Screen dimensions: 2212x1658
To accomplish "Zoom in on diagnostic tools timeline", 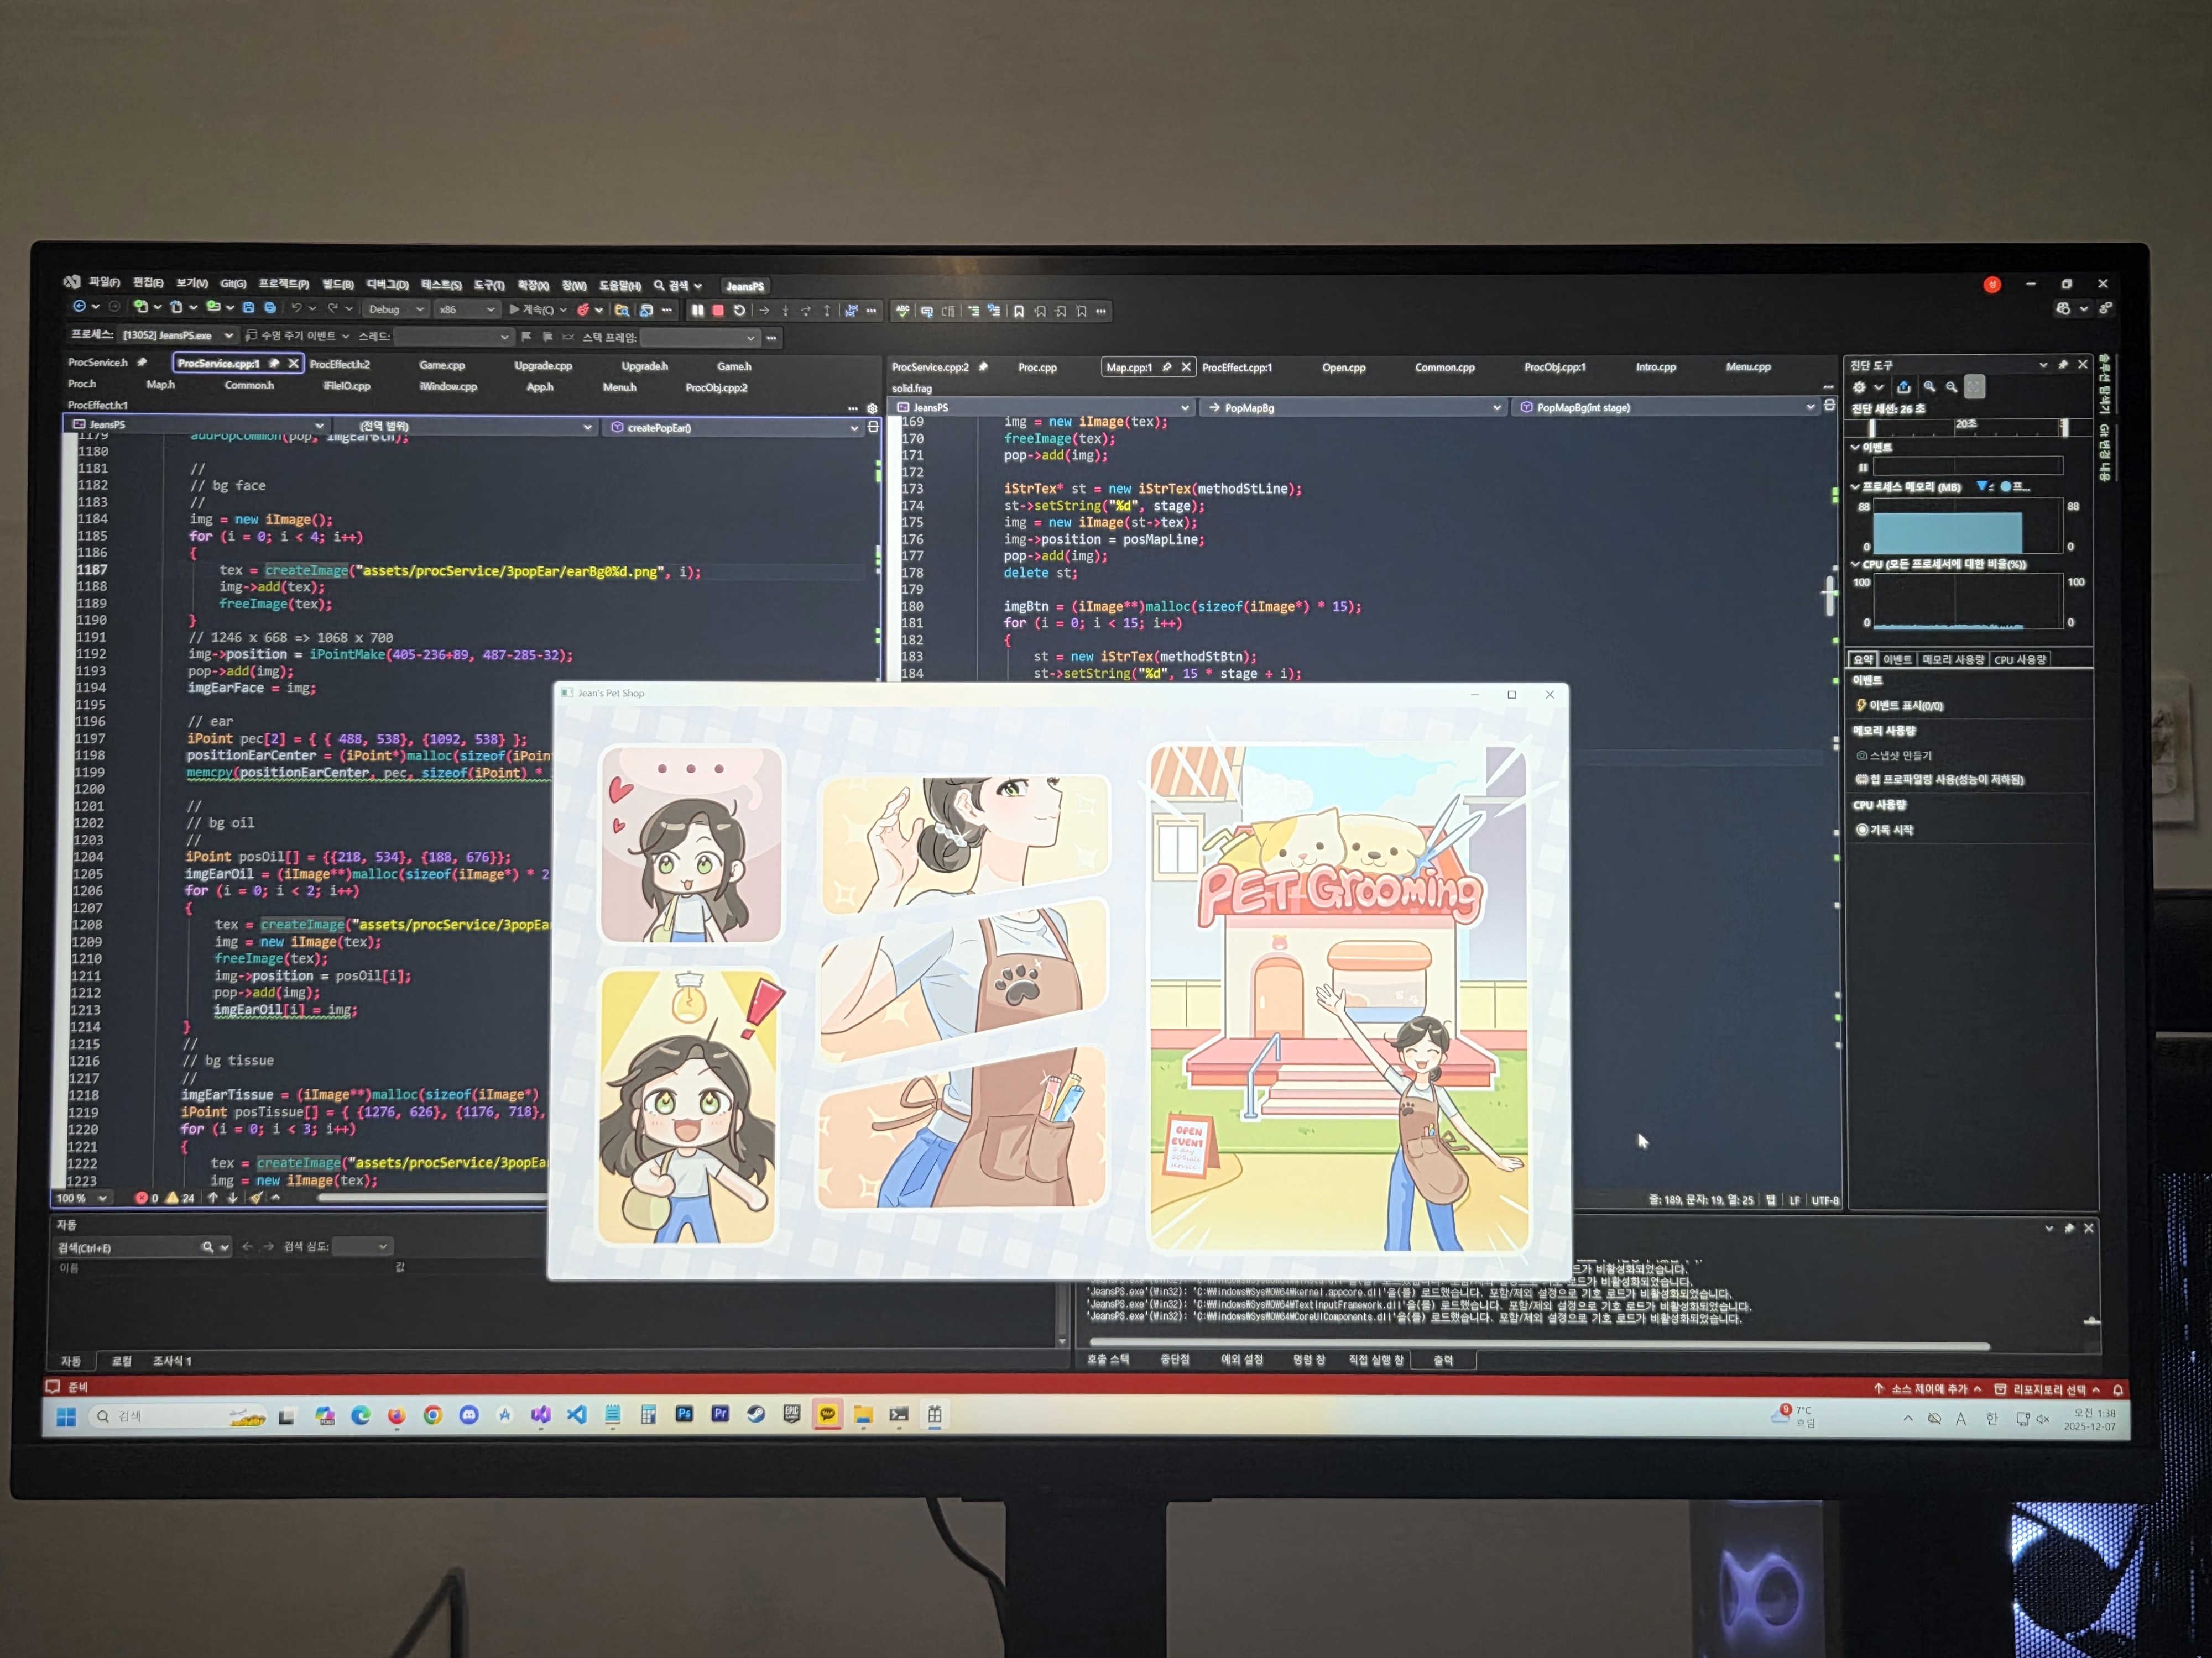I will 1929,387.
